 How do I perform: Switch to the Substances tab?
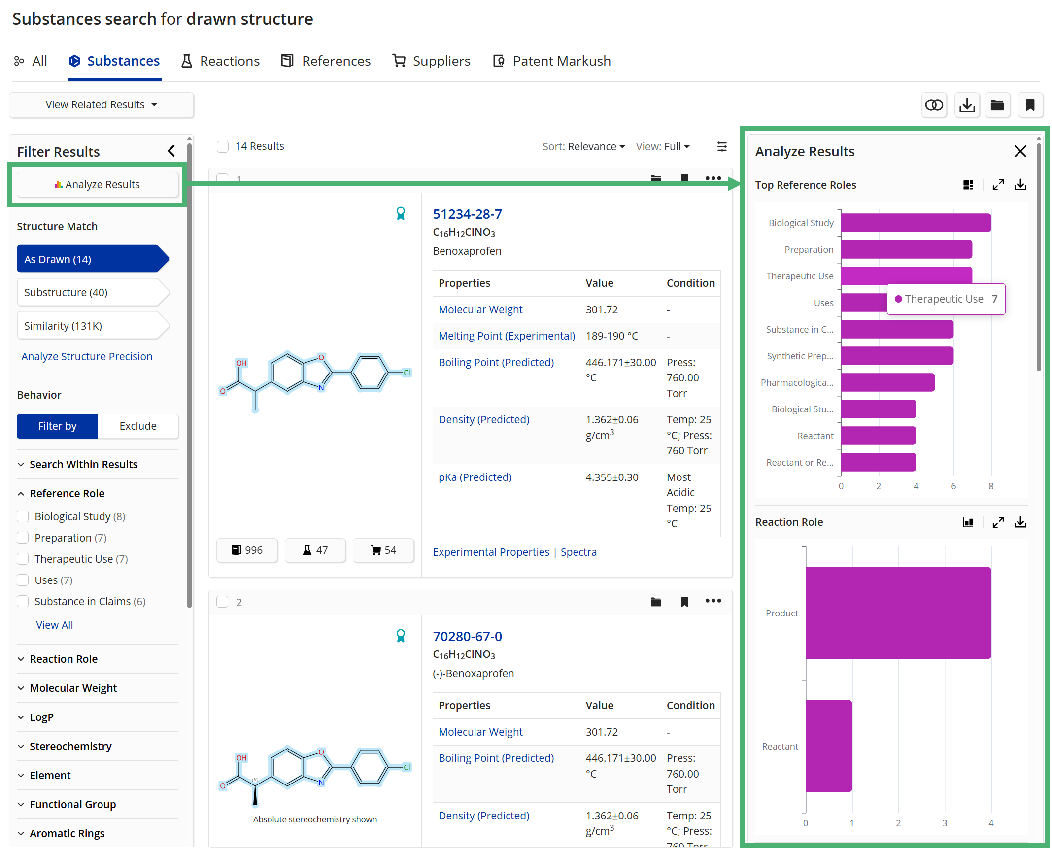114,61
